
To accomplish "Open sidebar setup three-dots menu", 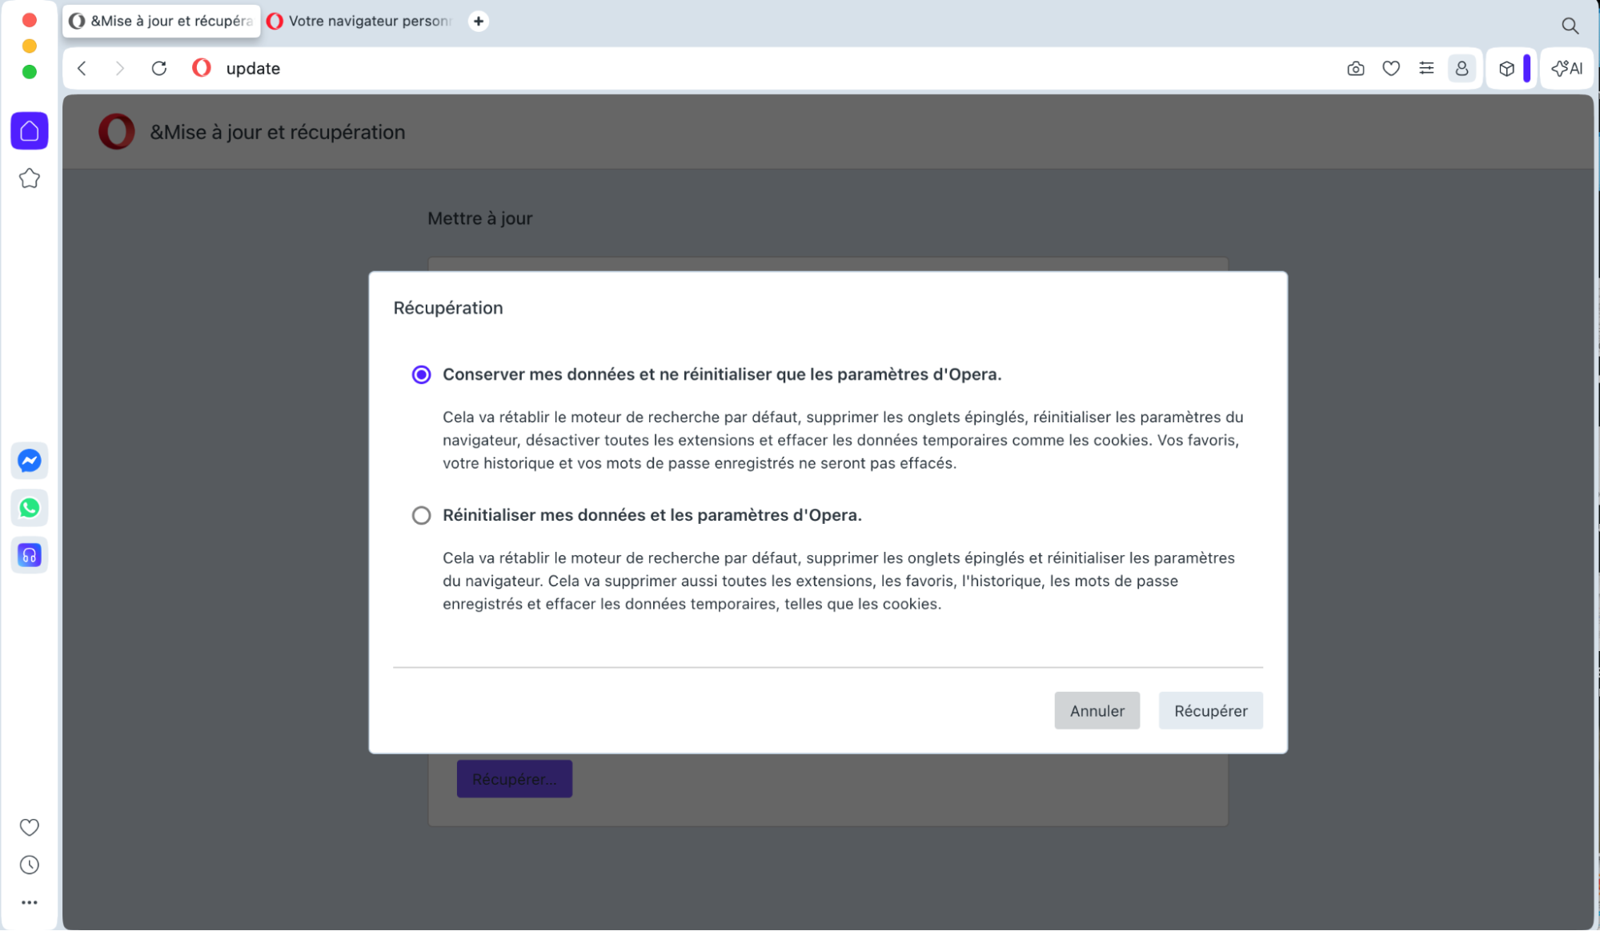I will pyautogui.click(x=30, y=903).
